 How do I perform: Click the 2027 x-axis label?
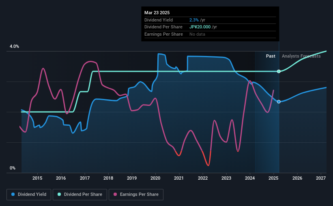[321, 178]
